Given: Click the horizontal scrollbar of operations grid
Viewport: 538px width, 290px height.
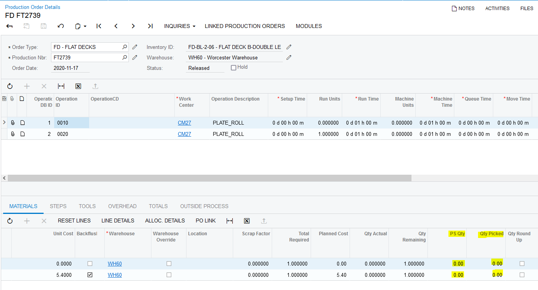Looking at the screenshot, I should click(209, 178).
